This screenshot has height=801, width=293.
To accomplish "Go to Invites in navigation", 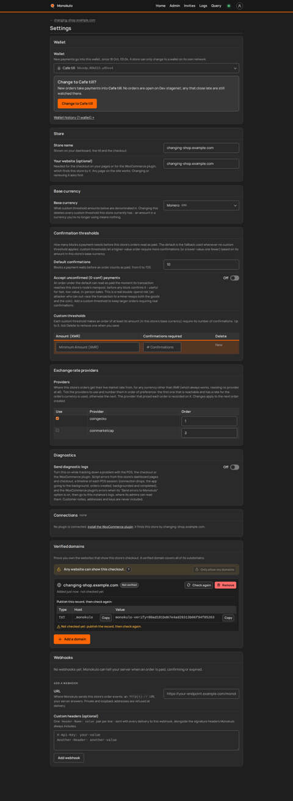I will coord(190,6).
